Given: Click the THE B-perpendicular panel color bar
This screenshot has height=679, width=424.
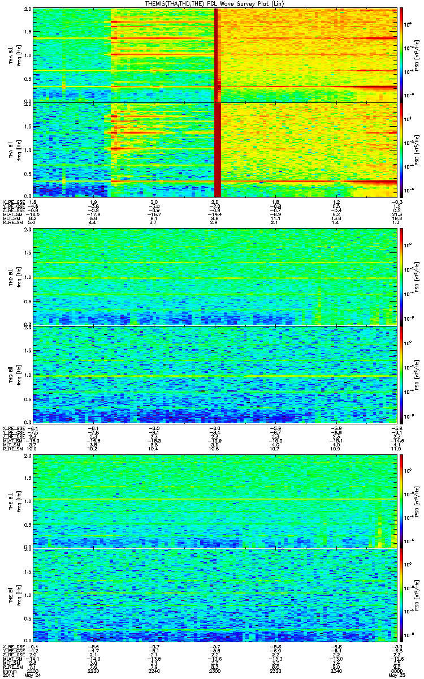Looking at the screenshot, I should (x=401, y=501).
